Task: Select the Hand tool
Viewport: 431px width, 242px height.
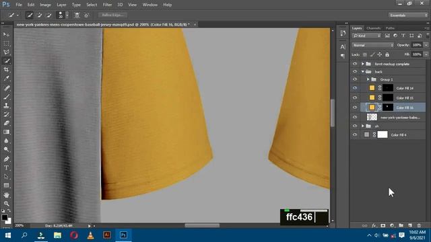Action: click(x=6, y=195)
